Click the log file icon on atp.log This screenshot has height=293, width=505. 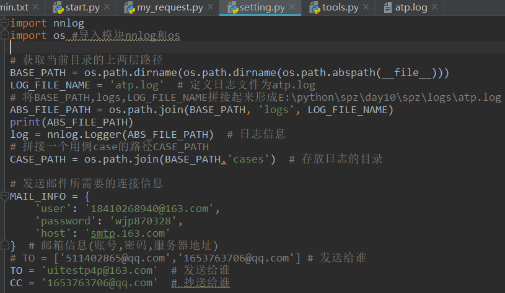coord(388,7)
